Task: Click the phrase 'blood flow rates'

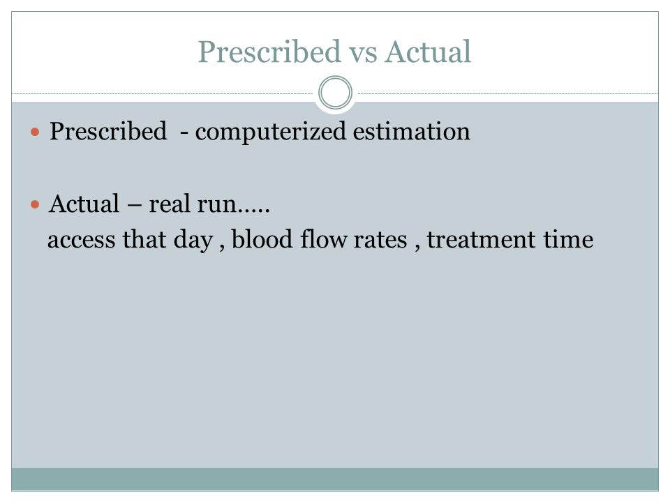Action: tap(319, 239)
